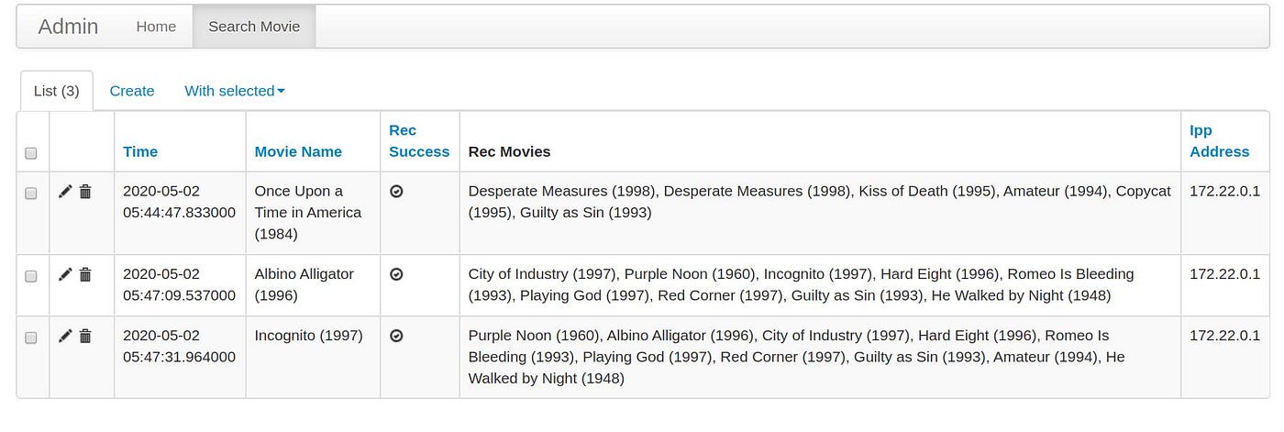Select the Albino Alligator row checkbox
Image resolution: width=1284 pixels, height=432 pixels.
pos(31,276)
